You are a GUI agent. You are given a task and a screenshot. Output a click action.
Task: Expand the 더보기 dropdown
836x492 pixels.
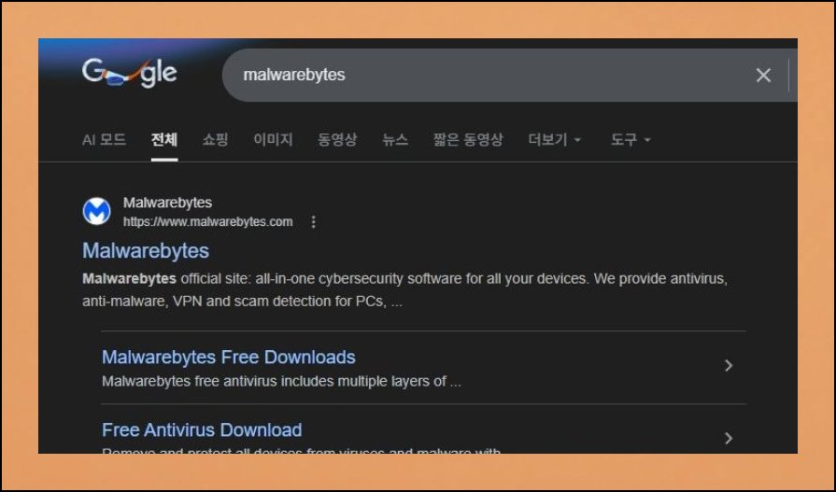(555, 140)
